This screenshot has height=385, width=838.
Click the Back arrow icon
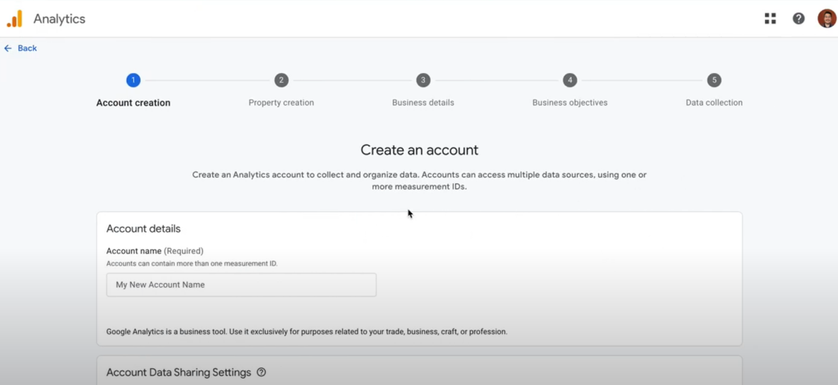click(8, 48)
